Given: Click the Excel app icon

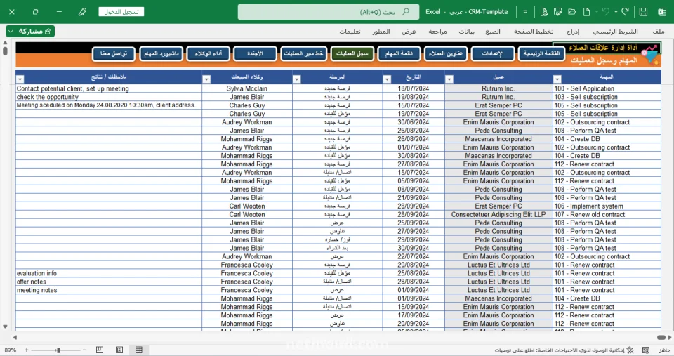Looking at the screenshot, I should [x=662, y=12].
